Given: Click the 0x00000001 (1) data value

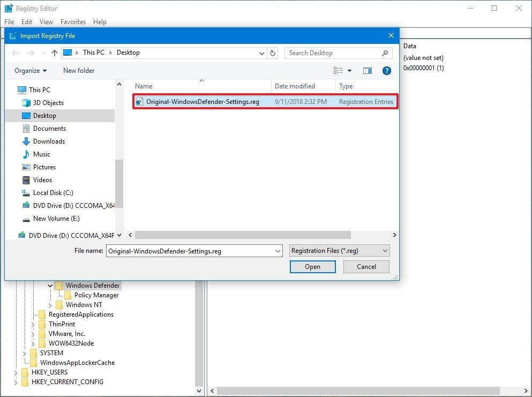Looking at the screenshot, I should click(x=423, y=68).
